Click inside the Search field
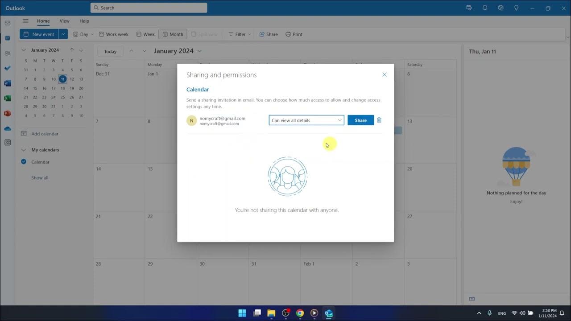 point(149,8)
